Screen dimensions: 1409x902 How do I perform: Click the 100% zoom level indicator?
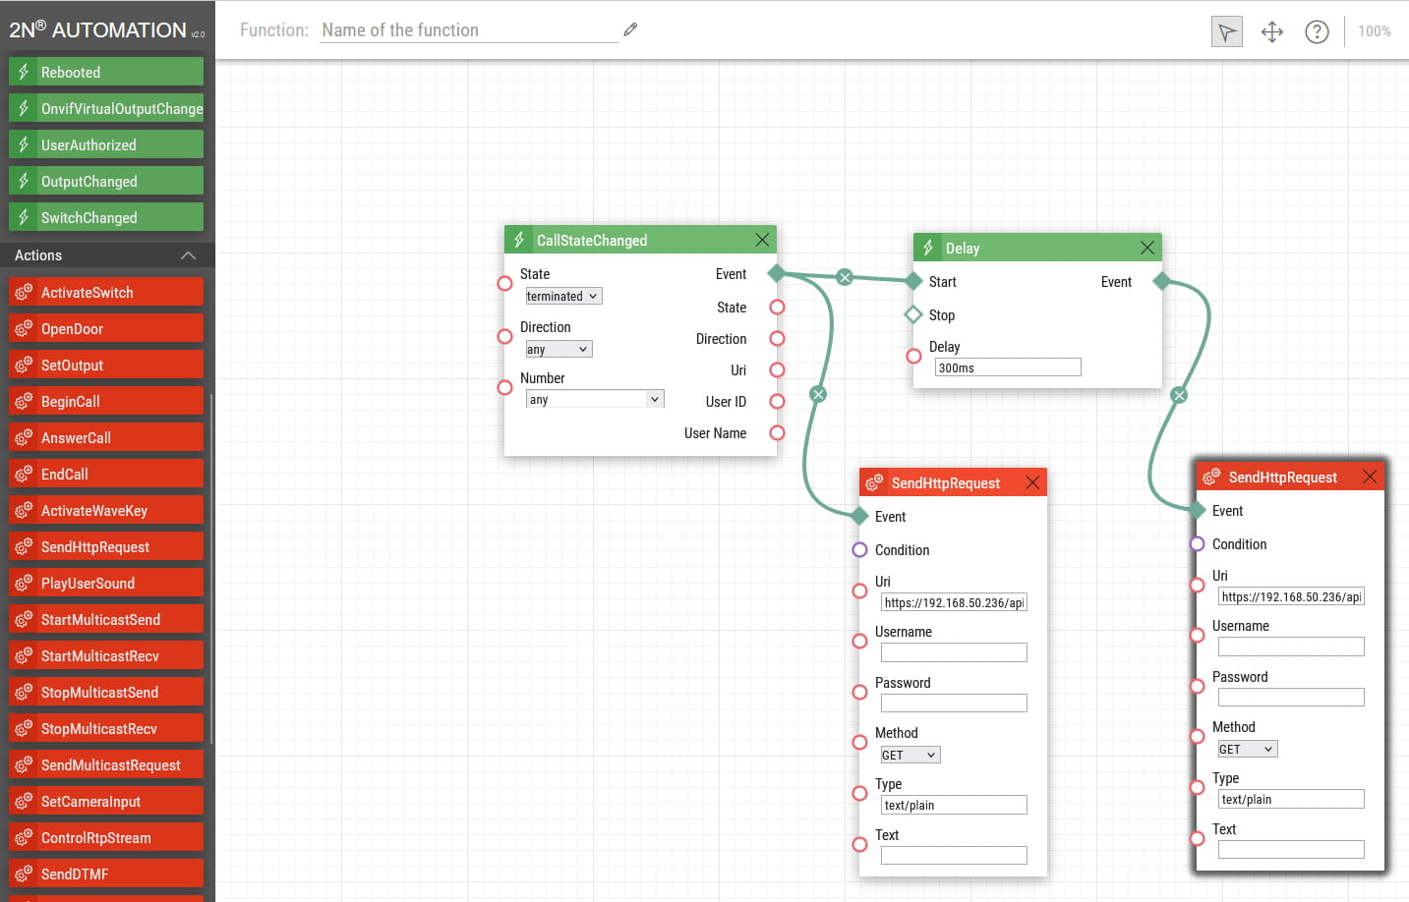pyautogui.click(x=1375, y=31)
